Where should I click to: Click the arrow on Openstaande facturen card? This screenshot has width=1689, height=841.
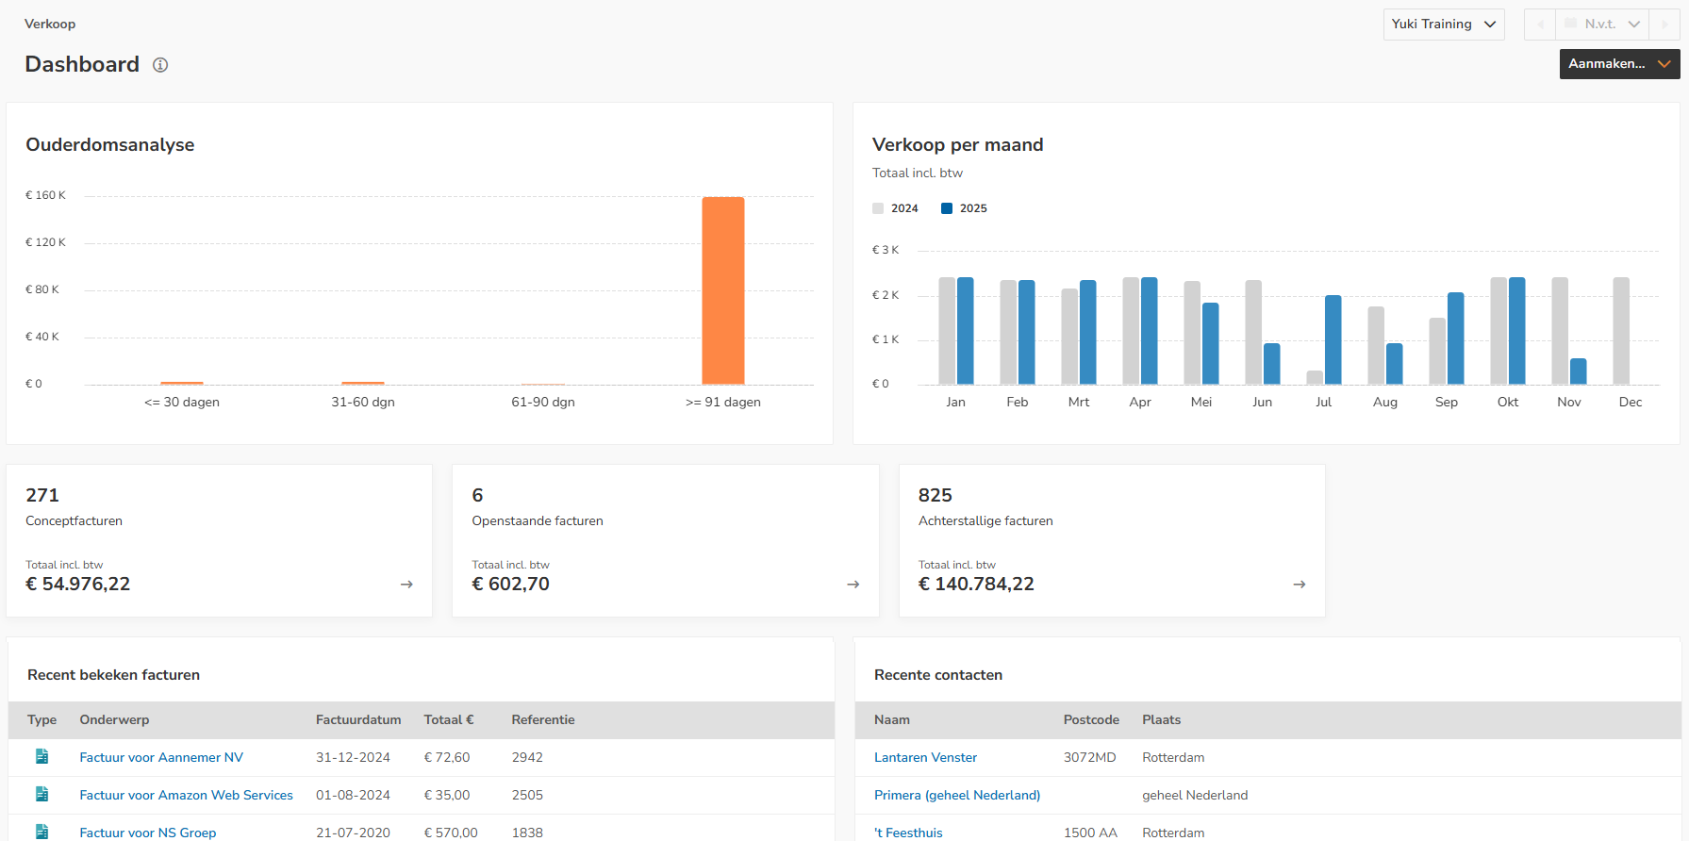click(x=853, y=585)
